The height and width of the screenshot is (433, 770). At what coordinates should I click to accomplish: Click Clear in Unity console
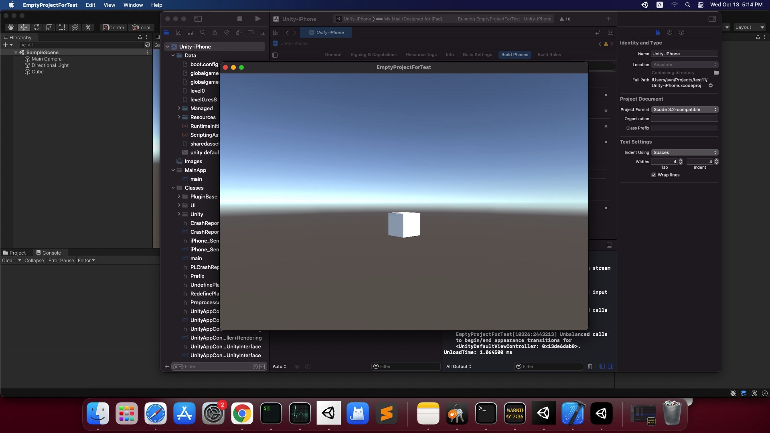(x=8, y=261)
